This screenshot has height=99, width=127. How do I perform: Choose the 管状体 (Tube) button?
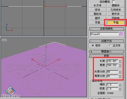116,14
